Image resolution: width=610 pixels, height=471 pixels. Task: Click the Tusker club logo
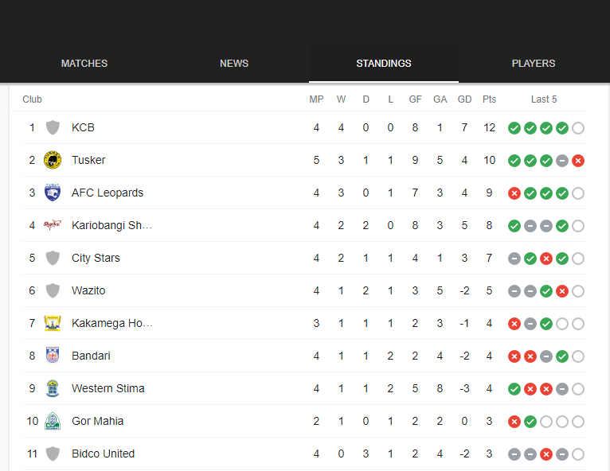(53, 160)
